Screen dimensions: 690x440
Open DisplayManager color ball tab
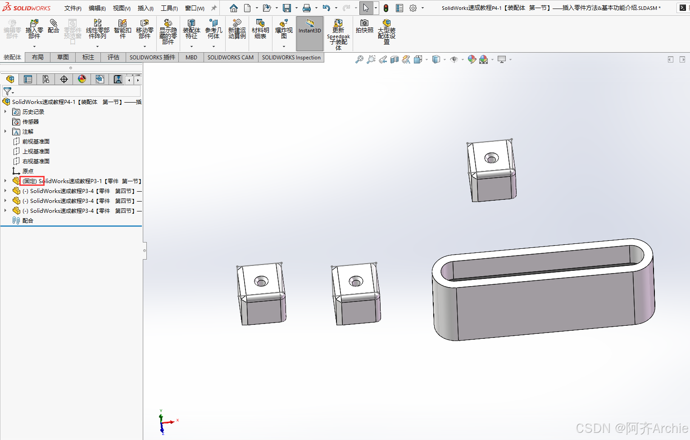pyautogui.click(x=82, y=79)
